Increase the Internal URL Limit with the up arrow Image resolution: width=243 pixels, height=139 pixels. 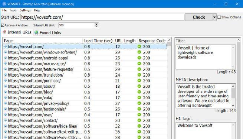[x=96, y=24]
